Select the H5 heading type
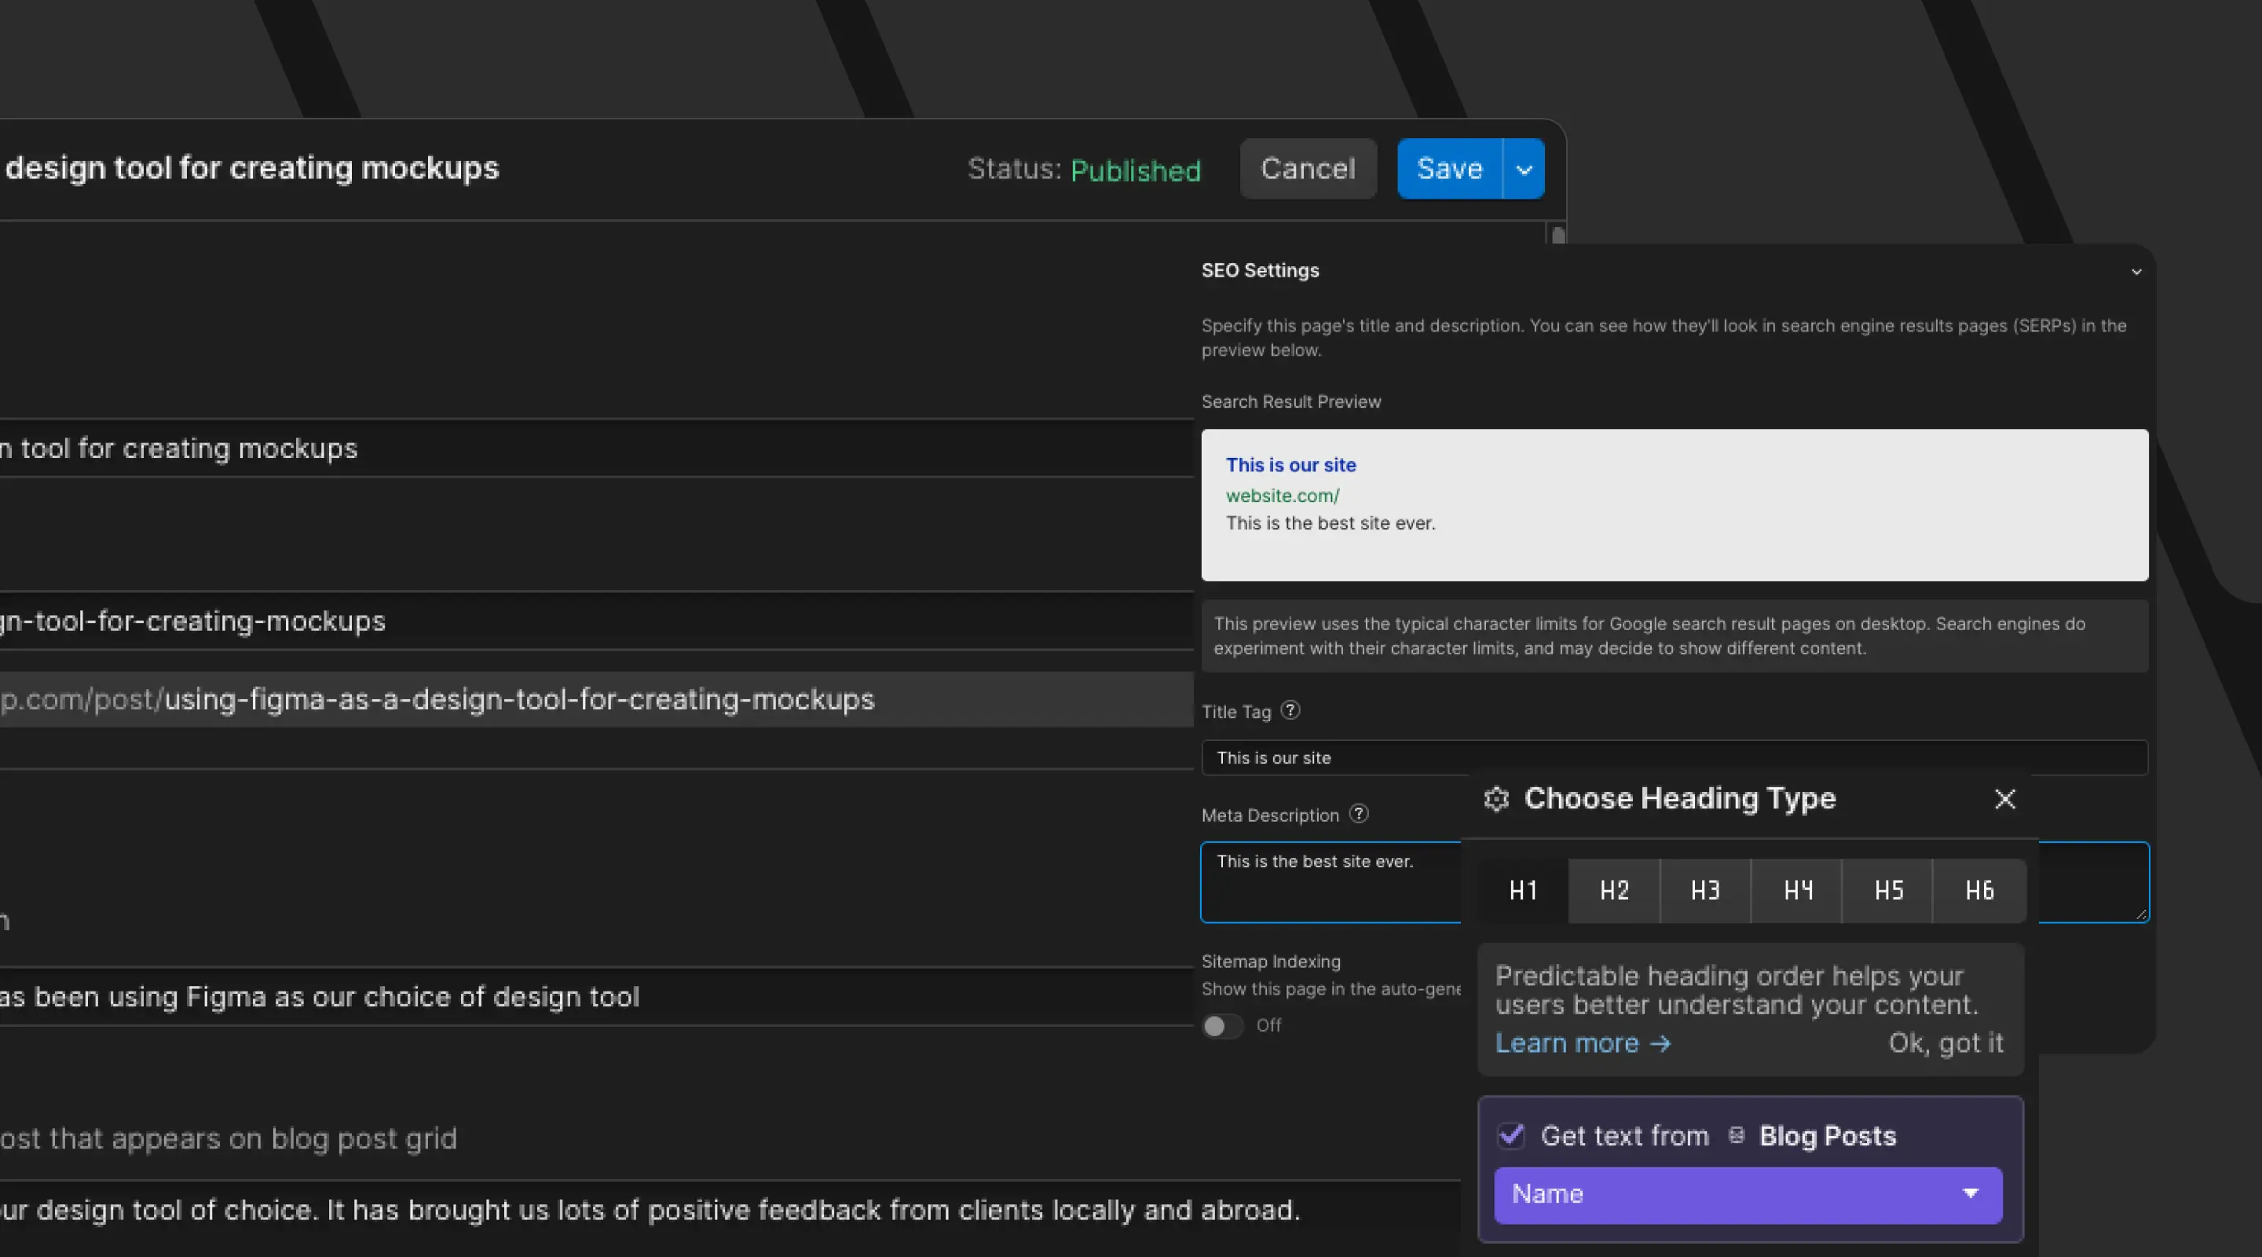 pyautogui.click(x=1888, y=891)
